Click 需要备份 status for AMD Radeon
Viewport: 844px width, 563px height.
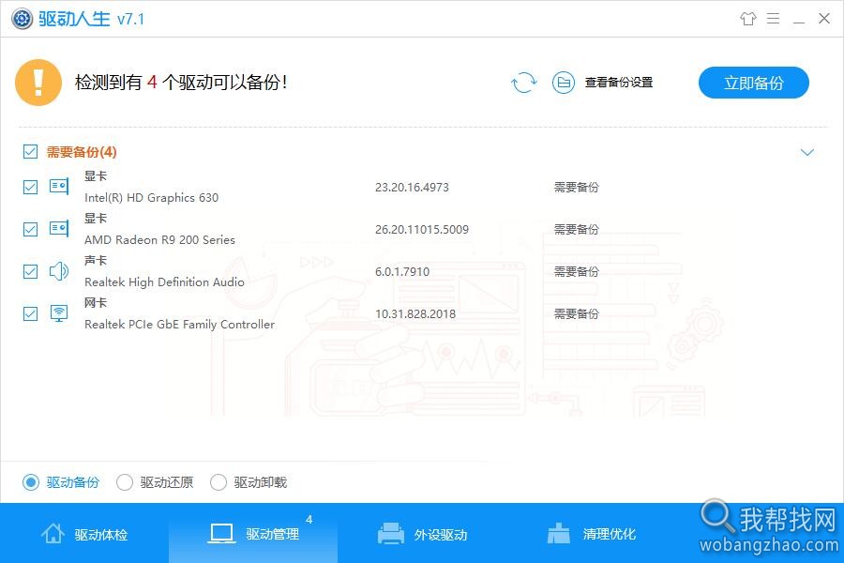(x=577, y=229)
